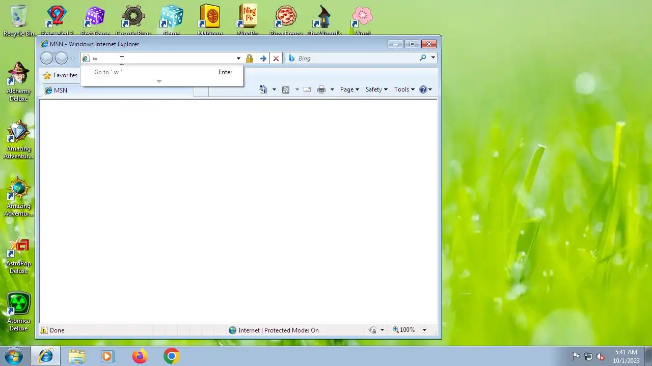
Task: Click the blue Go arrow button
Action: [263, 58]
